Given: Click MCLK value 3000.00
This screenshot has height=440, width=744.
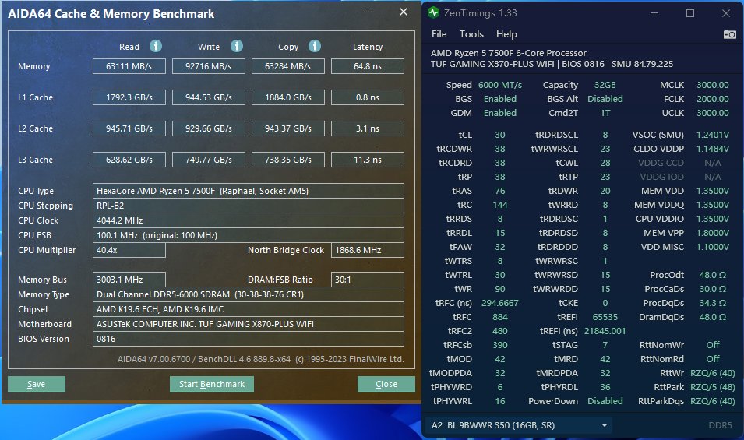Looking at the screenshot, I should 712,85.
